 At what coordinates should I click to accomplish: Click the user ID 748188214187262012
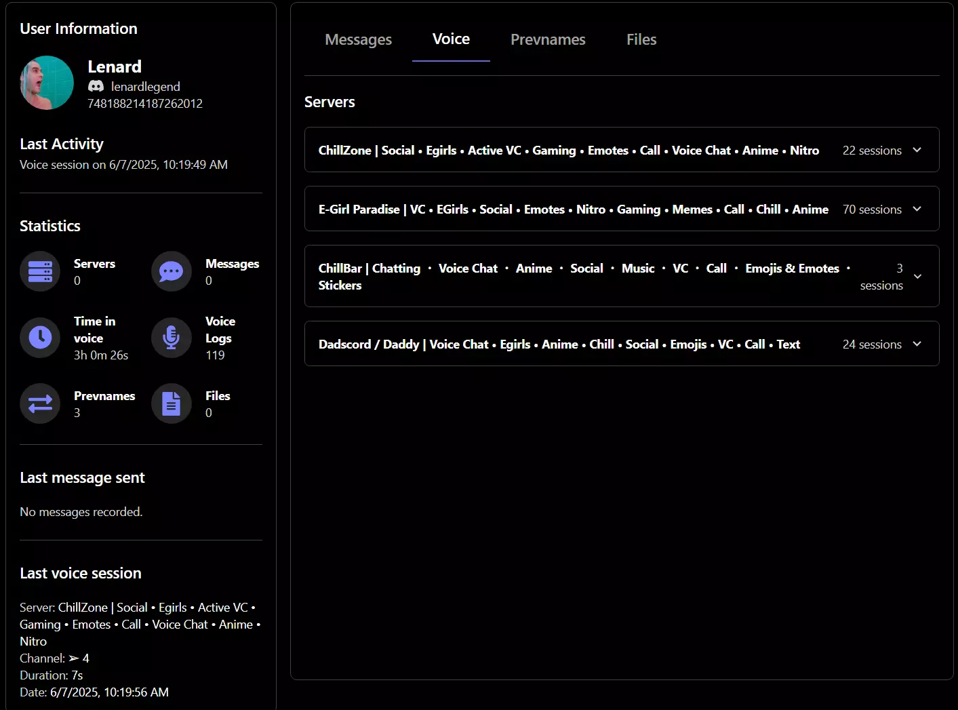coord(145,103)
